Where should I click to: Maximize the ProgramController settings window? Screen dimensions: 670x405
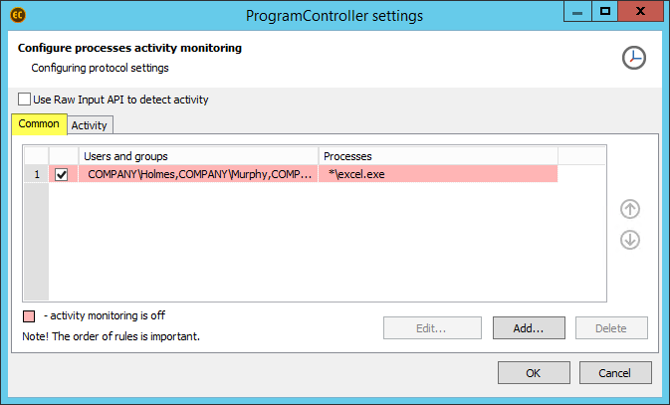click(604, 12)
